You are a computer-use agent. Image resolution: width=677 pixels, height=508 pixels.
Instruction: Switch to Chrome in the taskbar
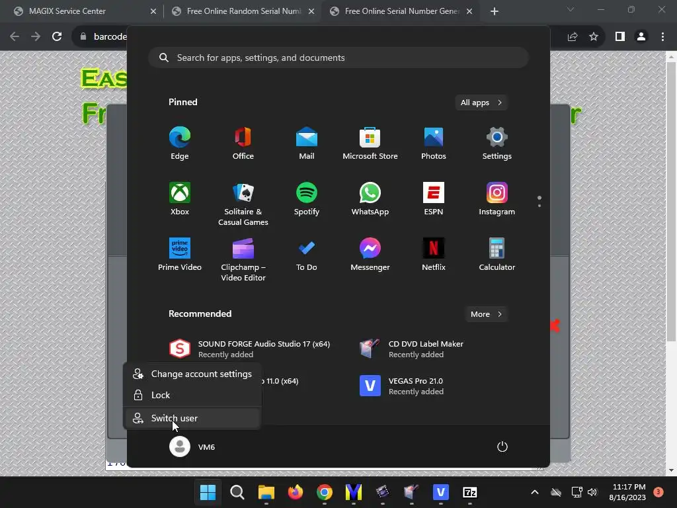tap(325, 492)
